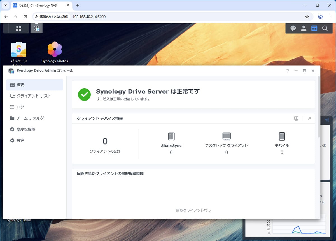Viewport: 336px width, 241px height.
Task: Click the browser address bar URL
Action: coord(89,17)
